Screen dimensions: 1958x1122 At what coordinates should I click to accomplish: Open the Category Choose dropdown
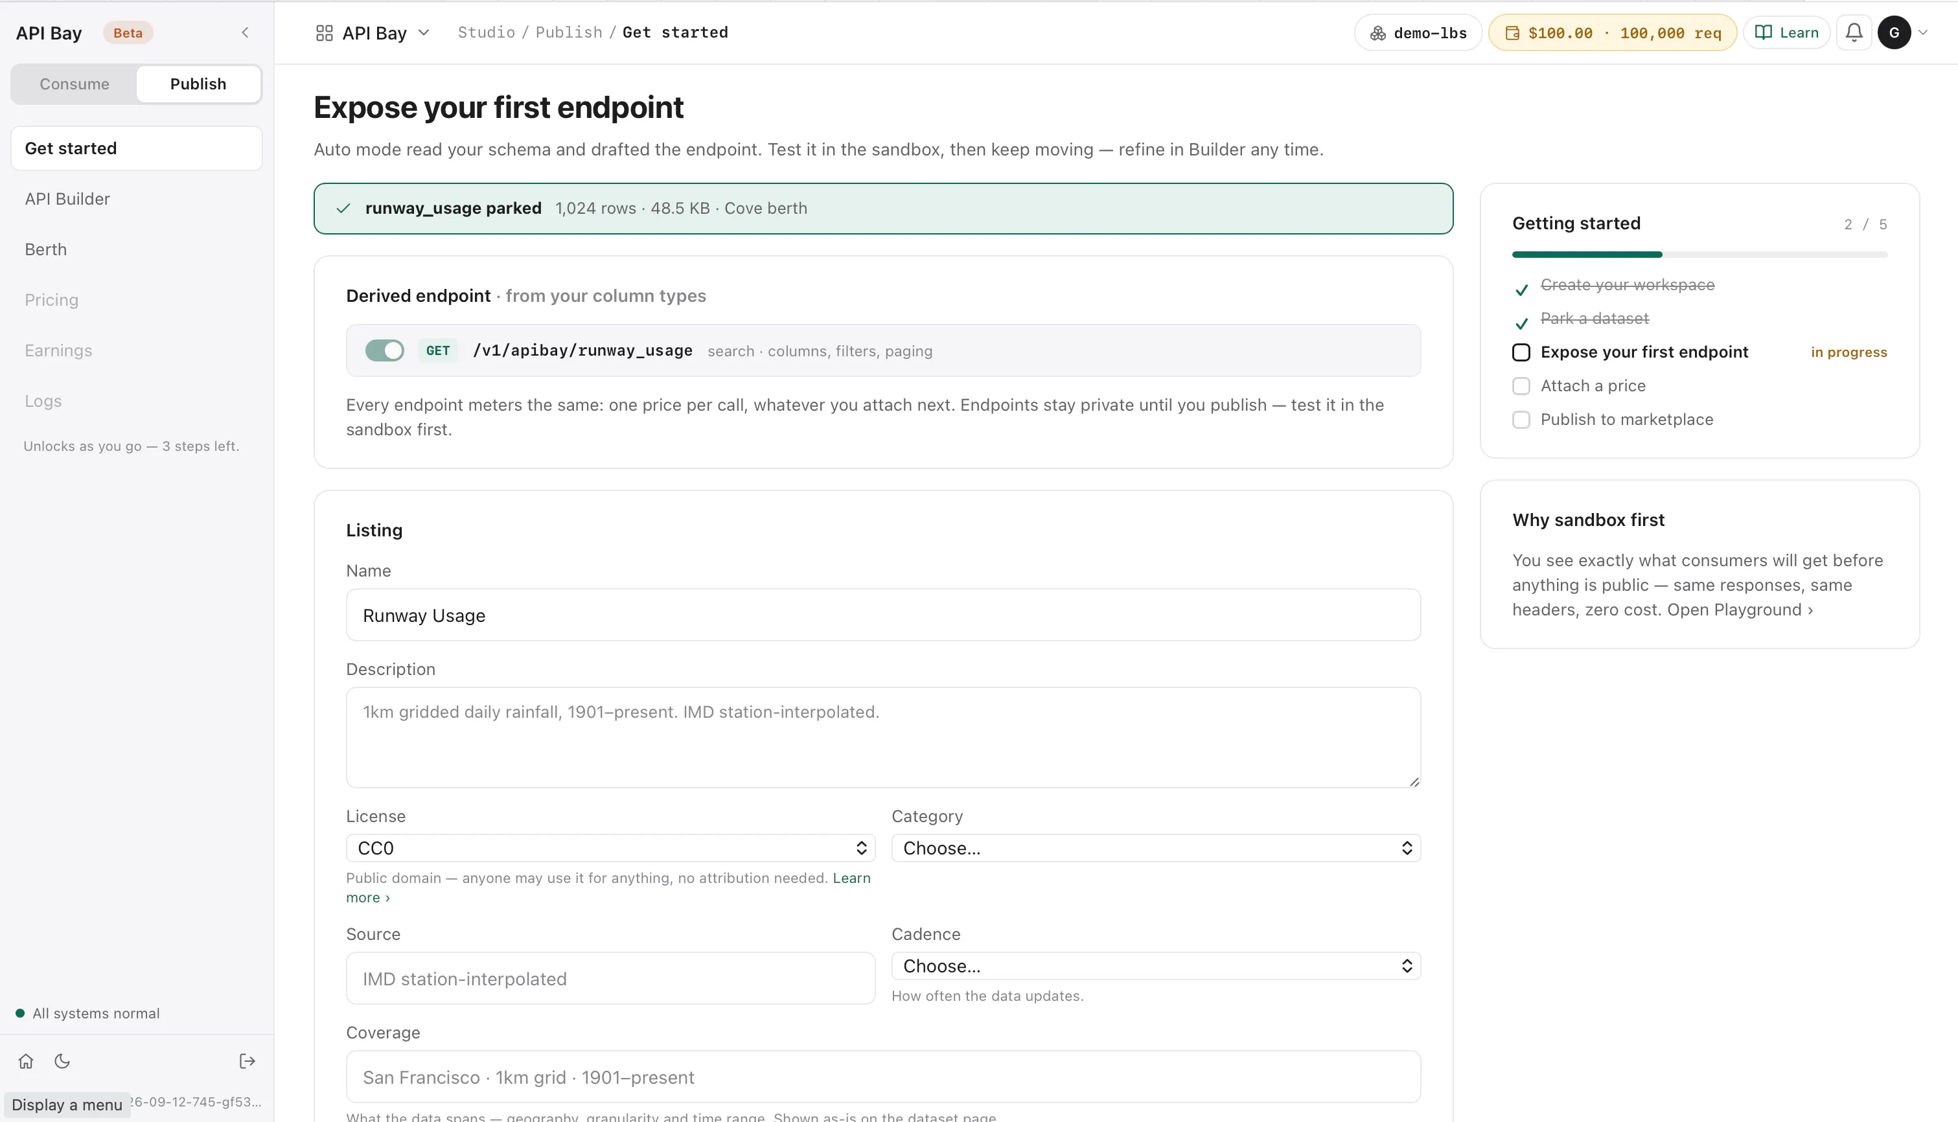[1156, 849]
